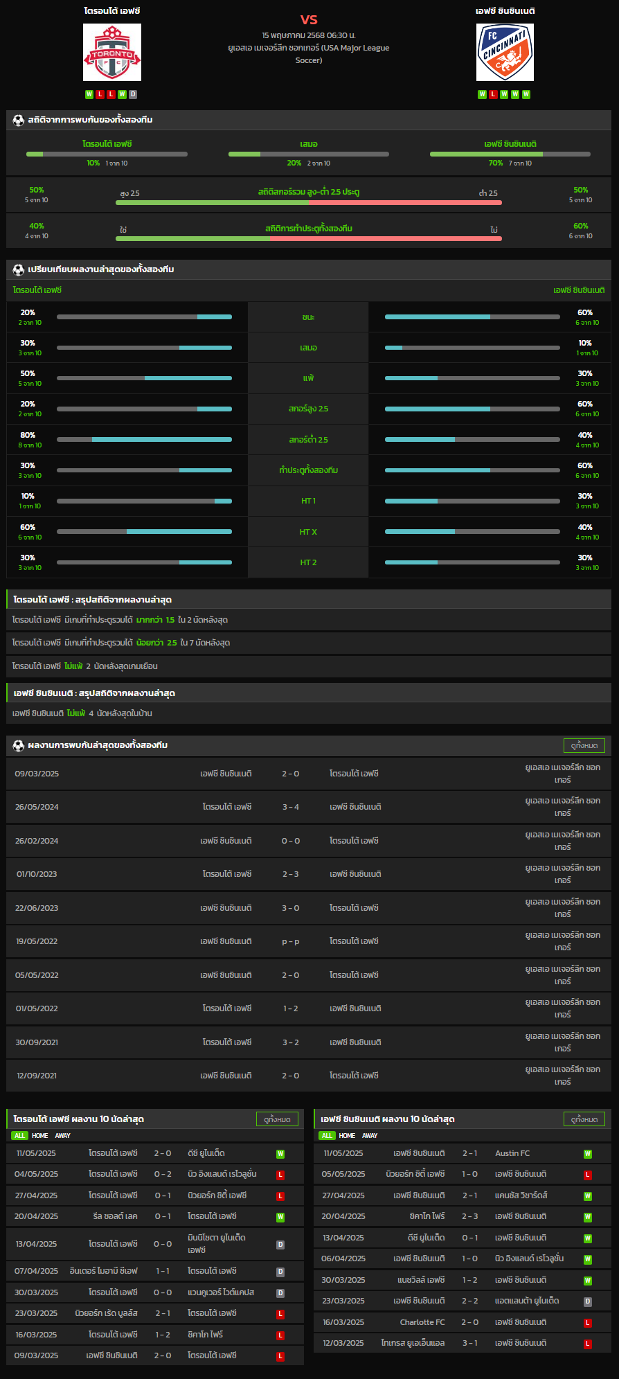Click the over/under 2.5 goals (สูง-ต่ำ 2.5) bar

pyautogui.click(x=309, y=202)
